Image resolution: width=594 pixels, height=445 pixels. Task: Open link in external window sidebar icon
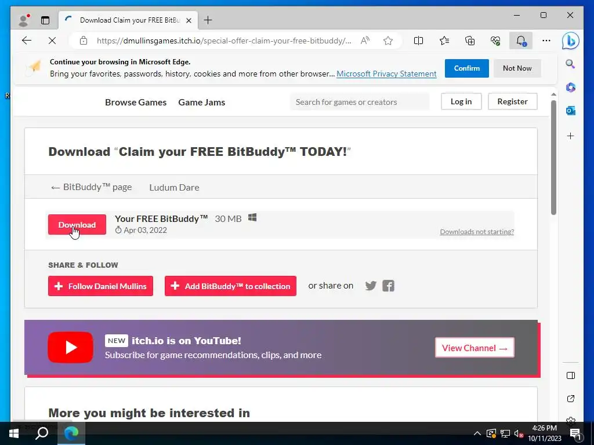click(571, 399)
